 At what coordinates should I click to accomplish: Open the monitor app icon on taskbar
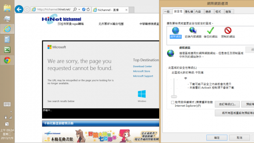click(7, 19)
